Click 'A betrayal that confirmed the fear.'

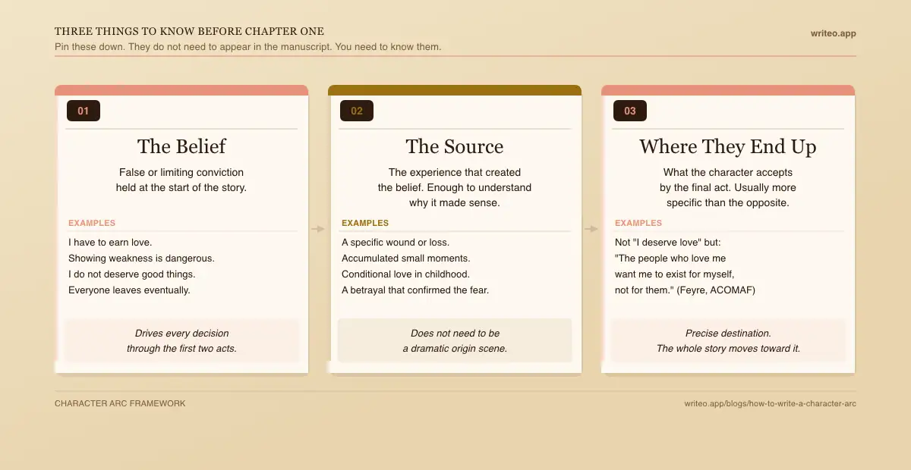pyautogui.click(x=415, y=290)
